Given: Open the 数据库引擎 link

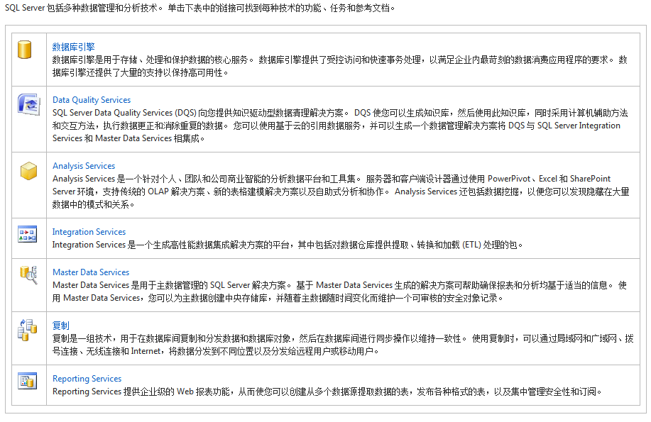Looking at the screenshot, I should coord(73,47).
